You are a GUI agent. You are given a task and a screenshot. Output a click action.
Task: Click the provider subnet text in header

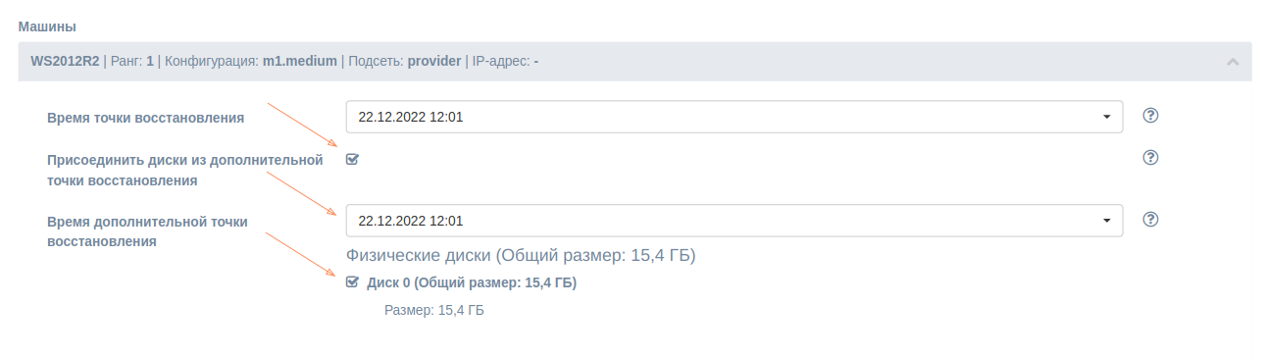[x=434, y=61]
